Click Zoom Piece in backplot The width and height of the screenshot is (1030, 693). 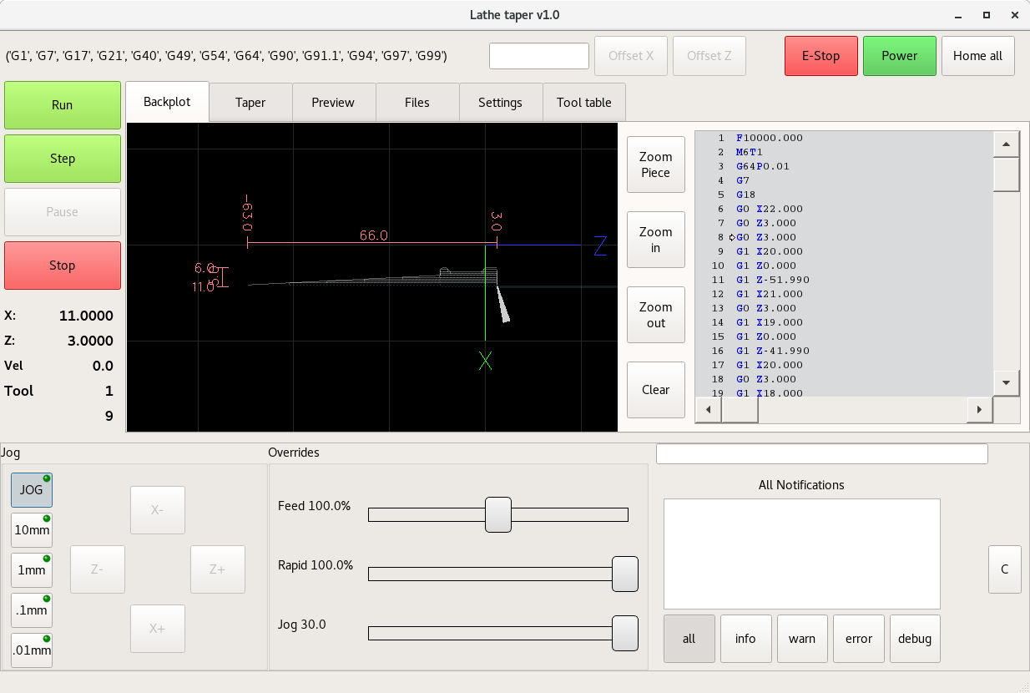tap(656, 164)
